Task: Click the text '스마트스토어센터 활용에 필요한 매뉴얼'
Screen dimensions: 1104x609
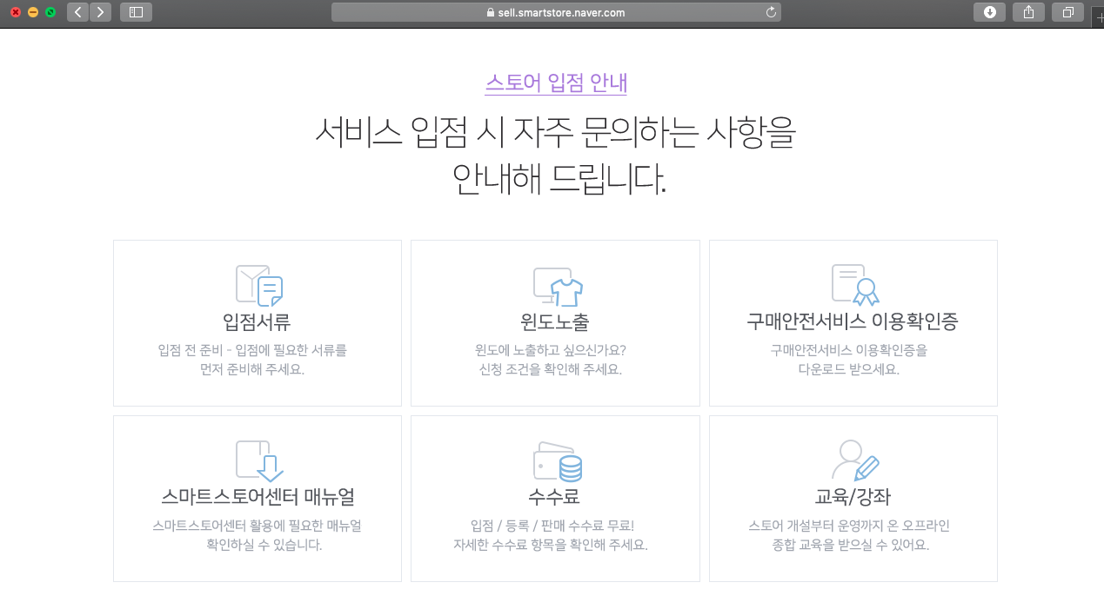Action: tap(257, 526)
